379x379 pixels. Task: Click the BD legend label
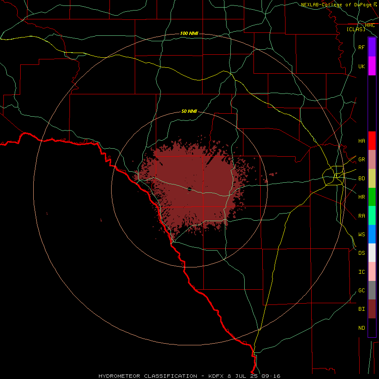click(361, 179)
